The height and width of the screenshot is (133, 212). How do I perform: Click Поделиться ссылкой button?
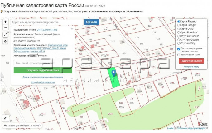click(191, 61)
